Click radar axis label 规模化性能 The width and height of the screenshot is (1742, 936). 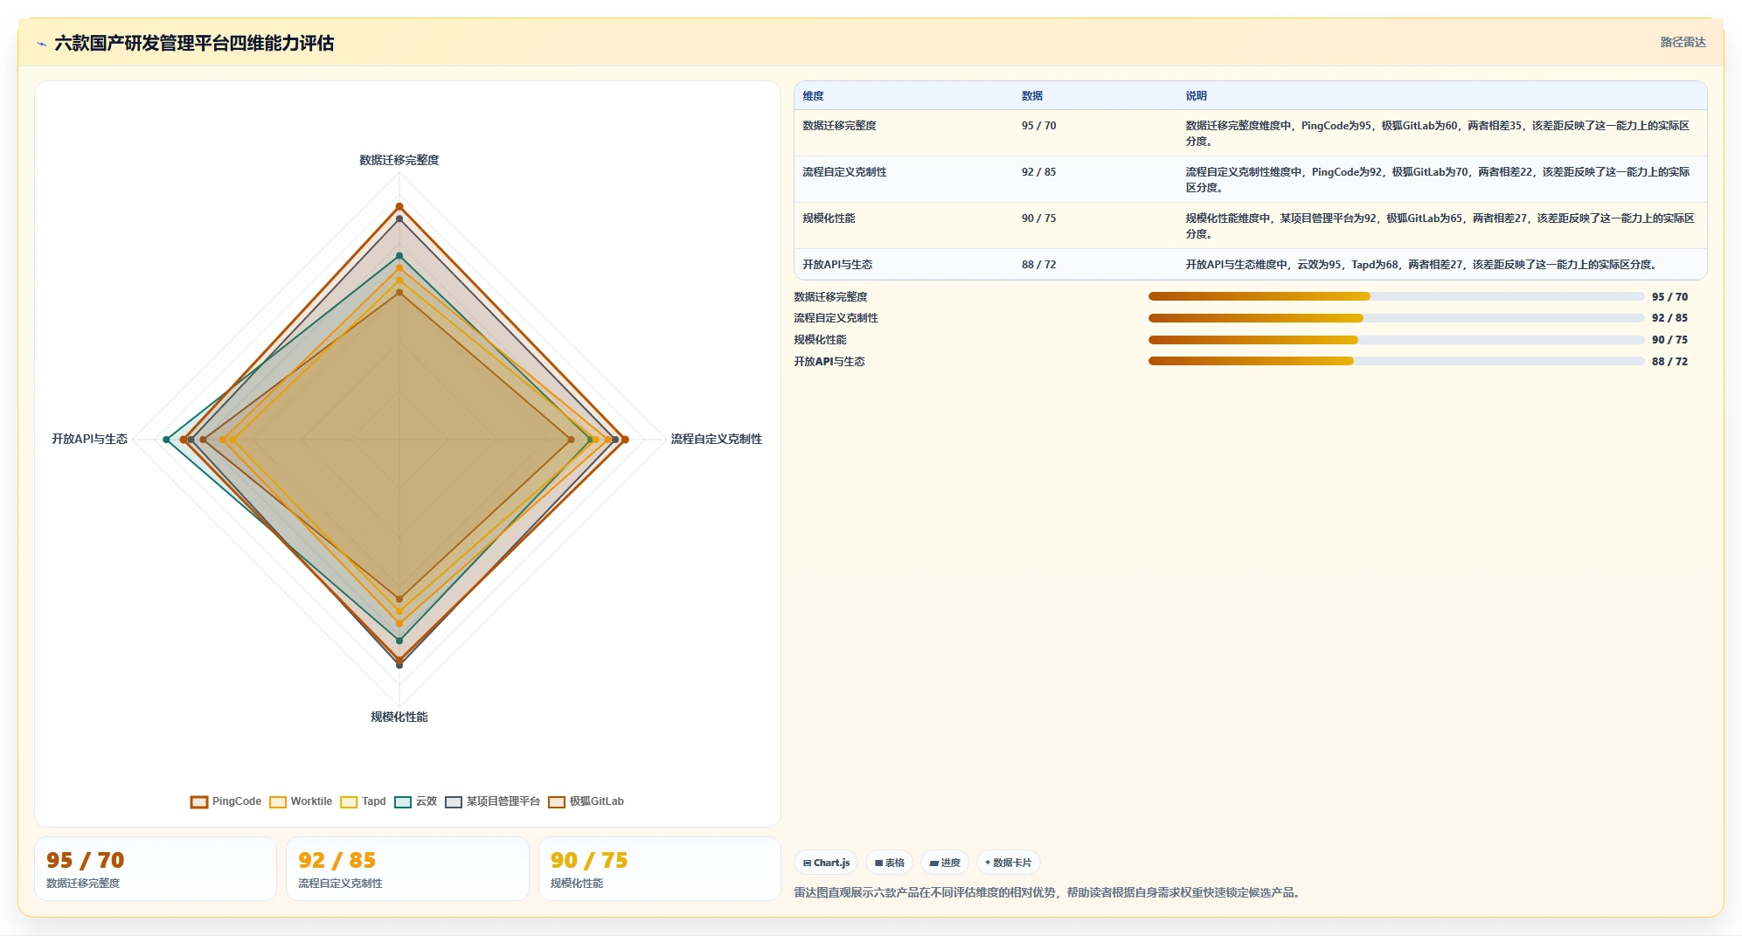pos(399,717)
